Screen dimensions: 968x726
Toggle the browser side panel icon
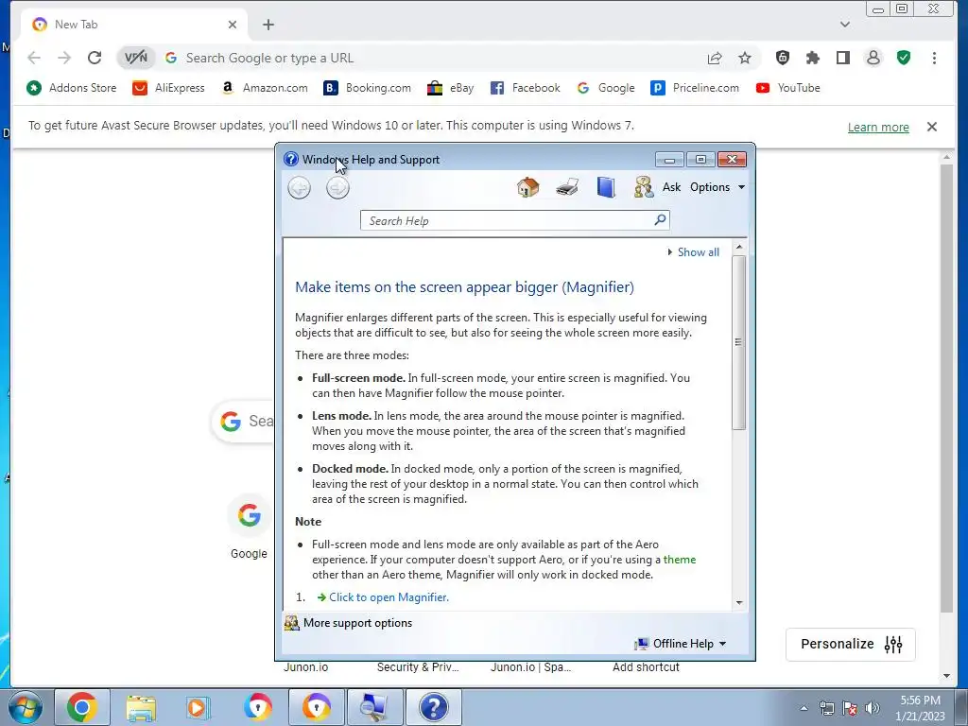pyautogui.click(x=842, y=58)
